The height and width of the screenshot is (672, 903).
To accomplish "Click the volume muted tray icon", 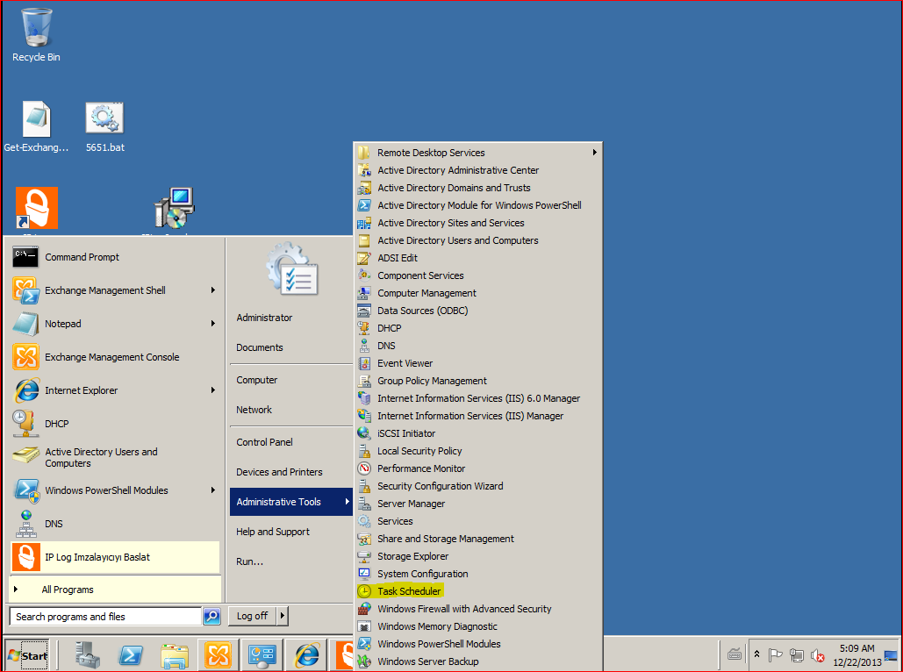I will [x=817, y=655].
